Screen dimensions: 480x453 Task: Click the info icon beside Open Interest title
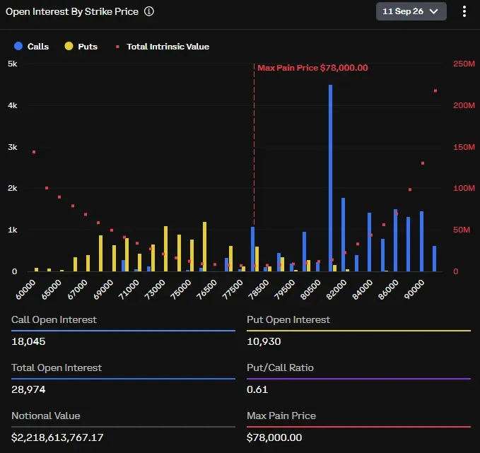click(x=149, y=11)
